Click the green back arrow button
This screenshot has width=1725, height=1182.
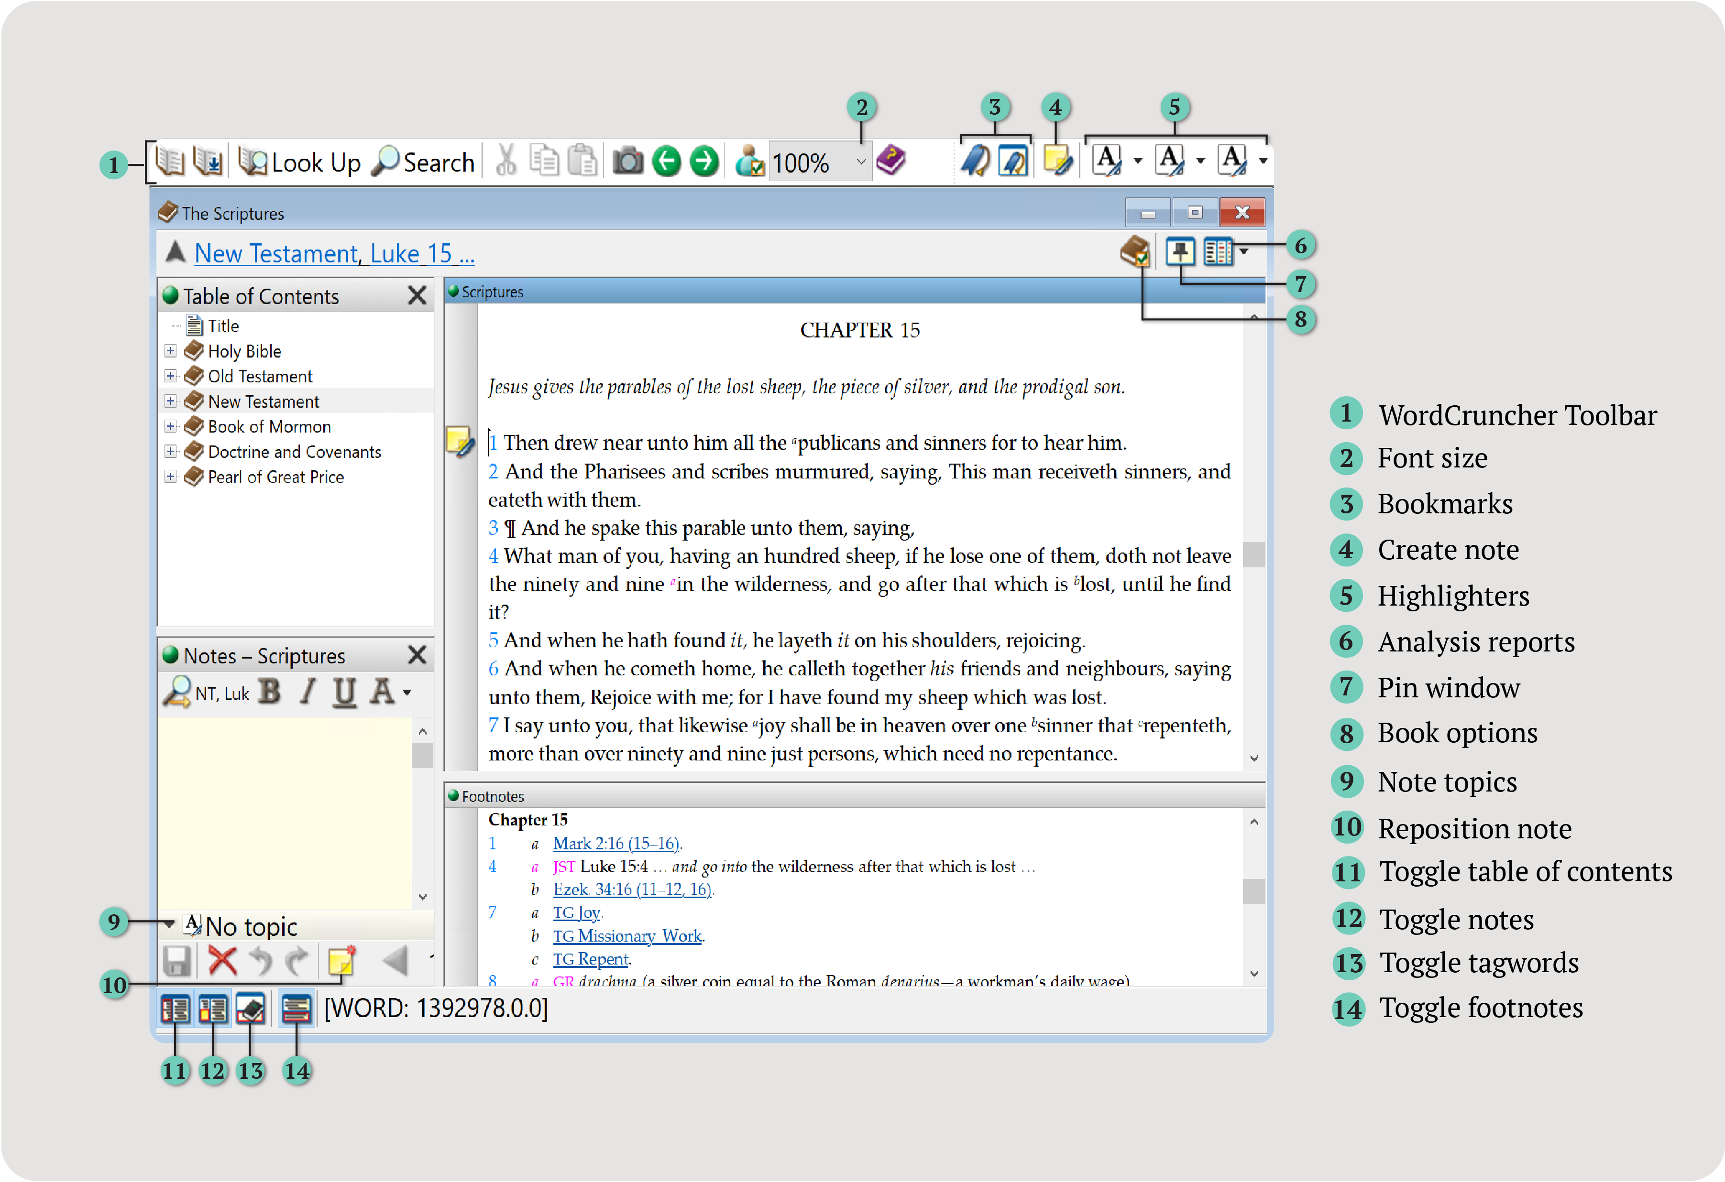[667, 161]
